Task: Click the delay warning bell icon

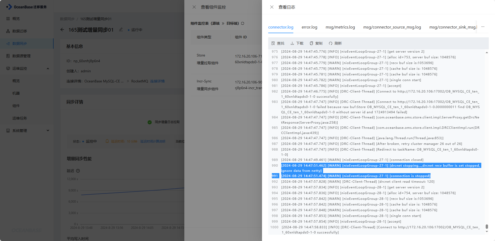Action: tap(107, 141)
